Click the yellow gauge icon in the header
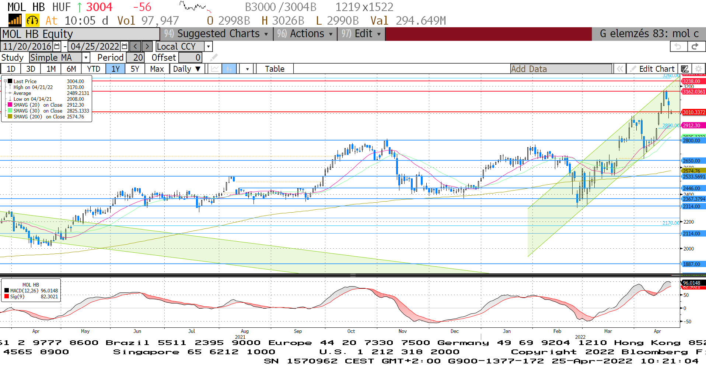 (x=32, y=20)
